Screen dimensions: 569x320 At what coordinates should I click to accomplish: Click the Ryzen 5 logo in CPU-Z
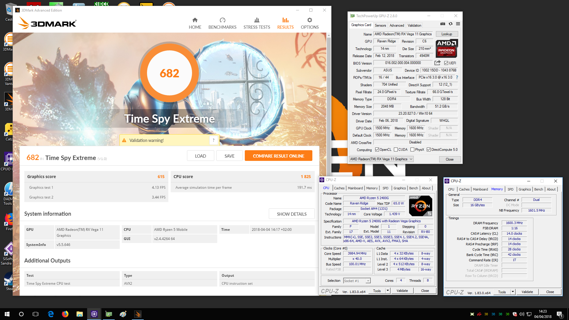tap(420, 206)
